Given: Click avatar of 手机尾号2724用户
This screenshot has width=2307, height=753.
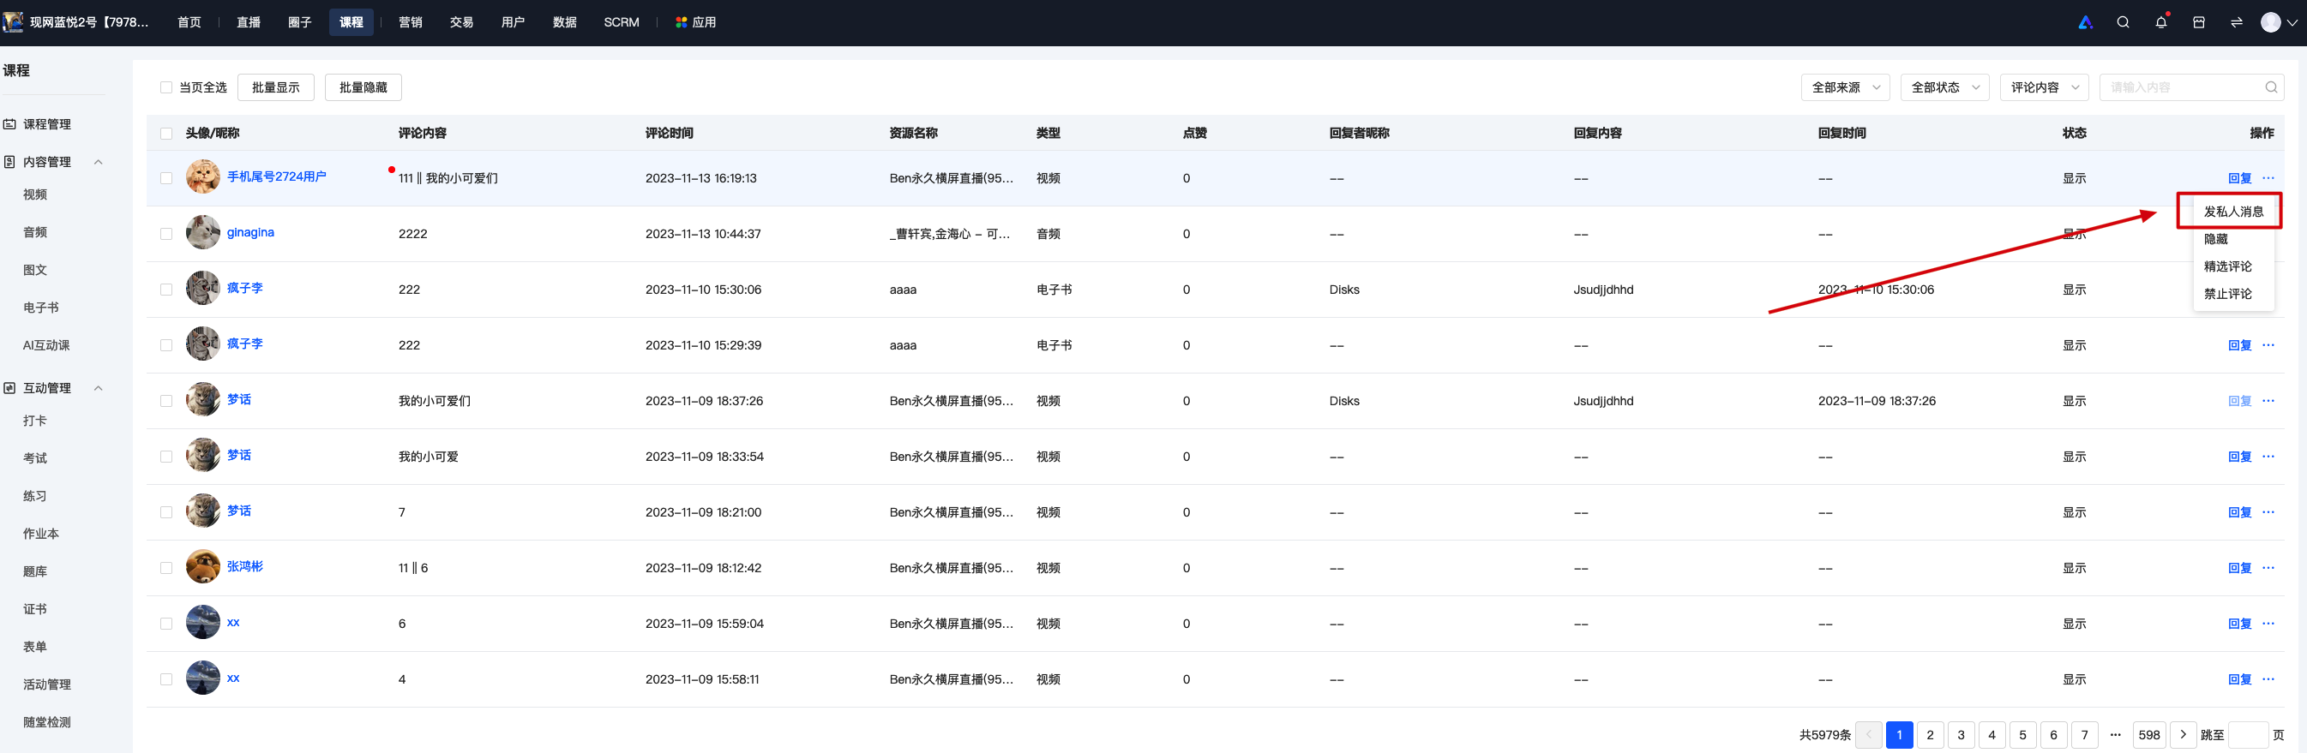Looking at the screenshot, I should pos(202,176).
